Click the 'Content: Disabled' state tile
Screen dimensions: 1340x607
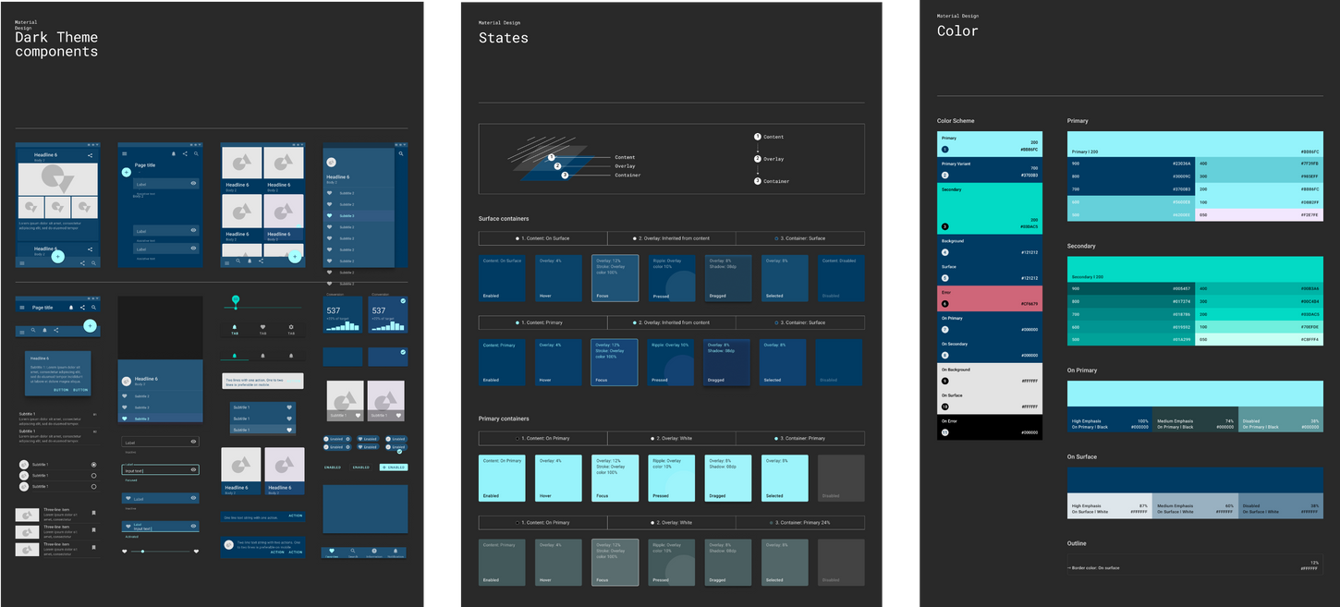841,278
